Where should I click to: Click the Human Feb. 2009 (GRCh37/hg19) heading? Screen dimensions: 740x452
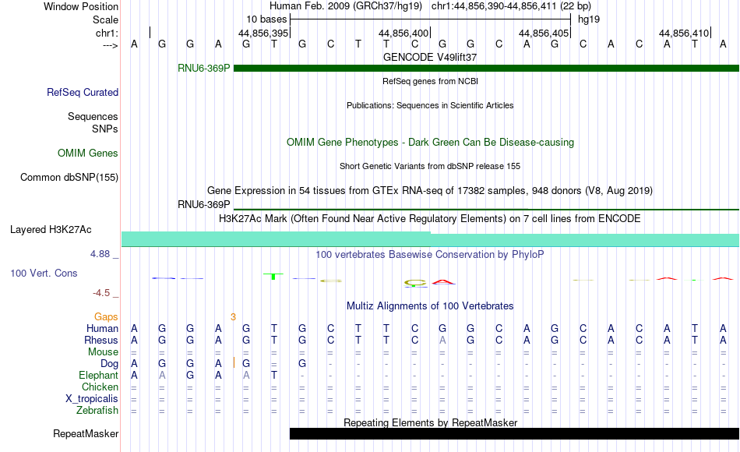(x=346, y=6)
